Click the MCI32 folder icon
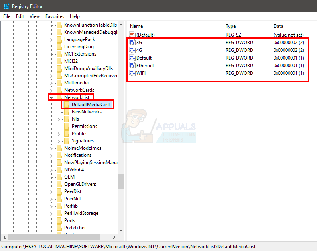Viewport: 317px width, 251px height. coord(59,61)
